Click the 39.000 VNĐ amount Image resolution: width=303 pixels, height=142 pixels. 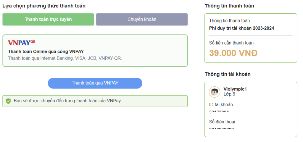[233, 53]
